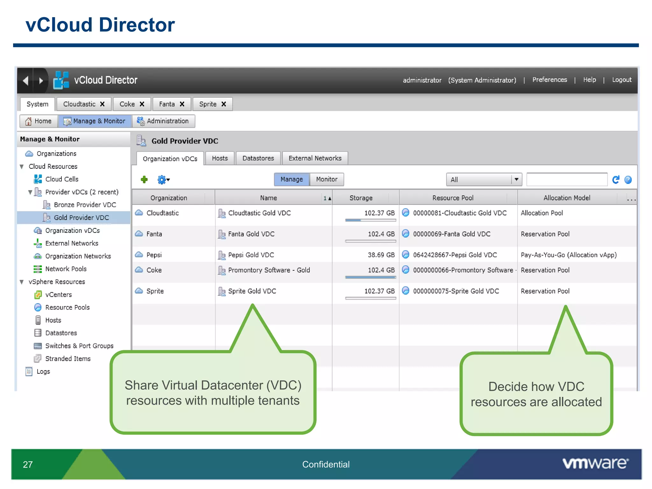The width and height of the screenshot is (652, 489).
Task: Switch view to Monitor mode
Action: tap(326, 180)
